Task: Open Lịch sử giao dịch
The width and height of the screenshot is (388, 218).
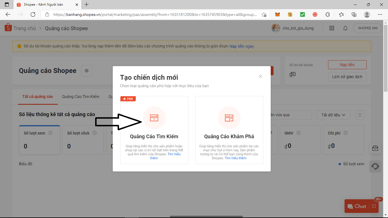Action: (x=347, y=76)
